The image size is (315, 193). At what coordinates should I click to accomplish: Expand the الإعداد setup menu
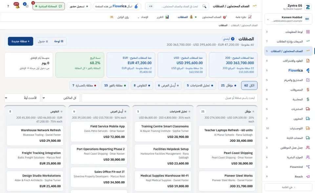pyautogui.click(x=143, y=17)
